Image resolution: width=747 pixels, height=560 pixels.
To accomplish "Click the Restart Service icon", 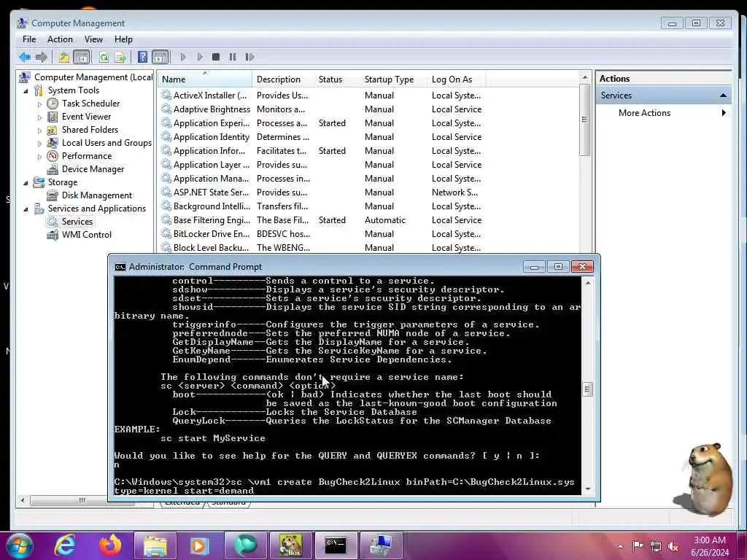I will tap(249, 57).
